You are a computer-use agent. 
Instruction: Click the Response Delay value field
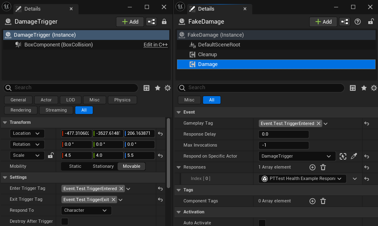coord(284,134)
